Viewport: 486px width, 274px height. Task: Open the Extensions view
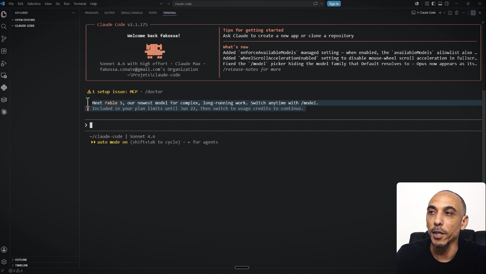(x=4, y=51)
